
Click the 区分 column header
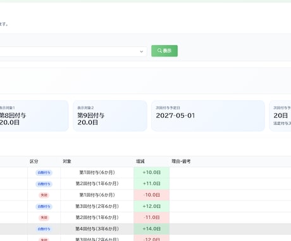(x=34, y=162)
